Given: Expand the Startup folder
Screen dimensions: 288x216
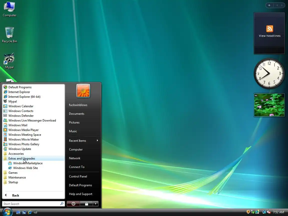Looking at the screenshot, I should 33,182.
